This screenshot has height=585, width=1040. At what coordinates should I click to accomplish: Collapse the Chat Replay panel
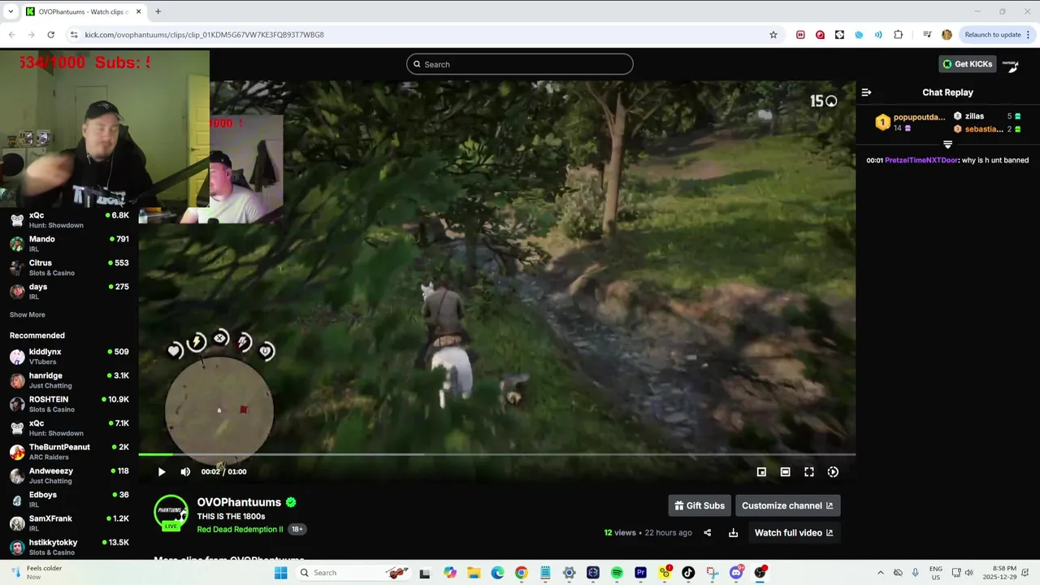point(866,93)
